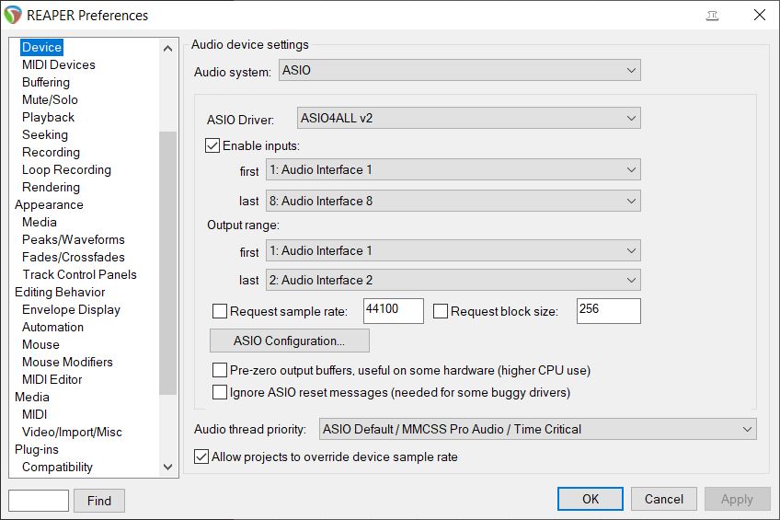Open first input dropdown under Enable inputs
Image resolution: width=780 pixels, height=520 pixels.
pos(453,169)
